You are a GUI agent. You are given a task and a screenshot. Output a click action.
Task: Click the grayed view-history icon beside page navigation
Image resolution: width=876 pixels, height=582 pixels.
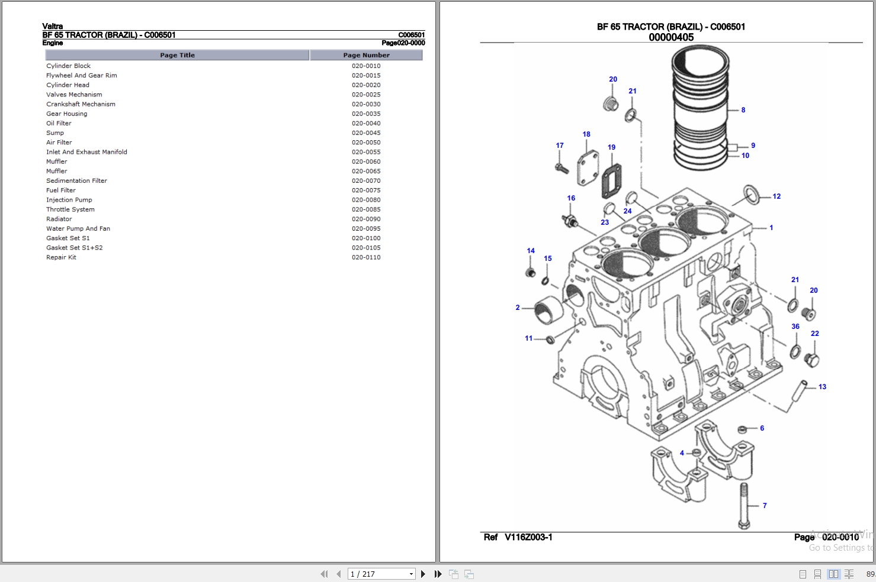[454, 574]
